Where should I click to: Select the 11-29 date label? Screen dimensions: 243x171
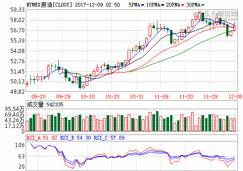tap(211, 97)
